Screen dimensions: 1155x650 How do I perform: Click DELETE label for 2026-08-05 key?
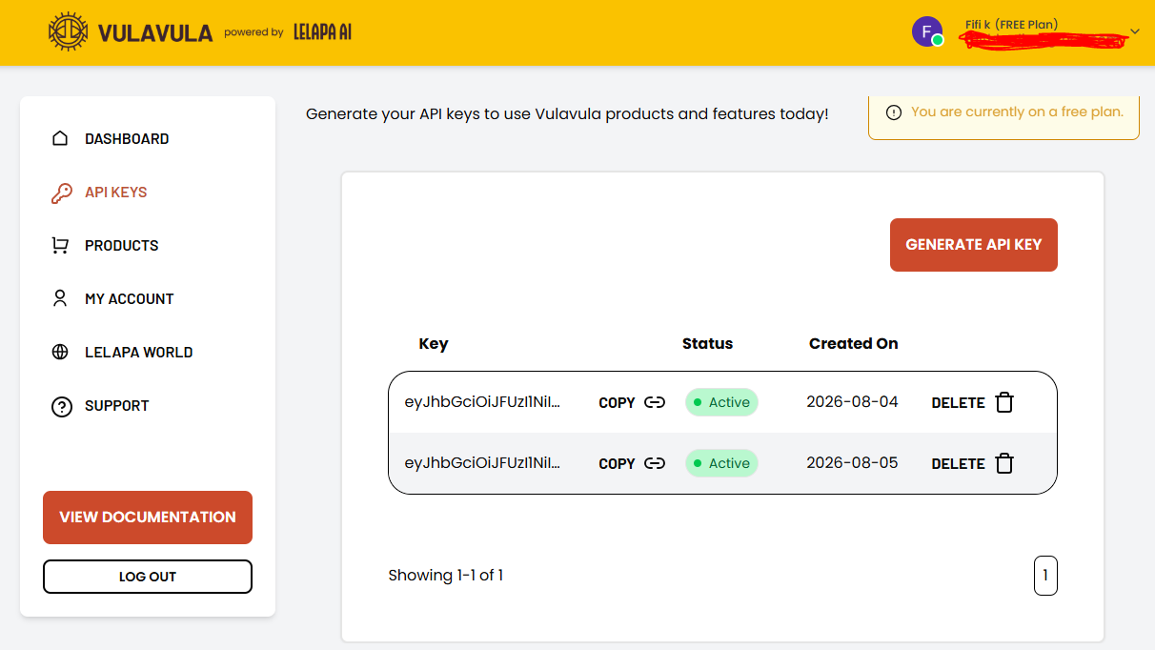point(958,464)
